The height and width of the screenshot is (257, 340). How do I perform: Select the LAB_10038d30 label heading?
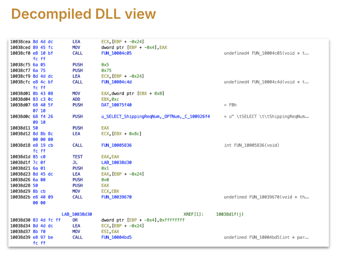77,215
